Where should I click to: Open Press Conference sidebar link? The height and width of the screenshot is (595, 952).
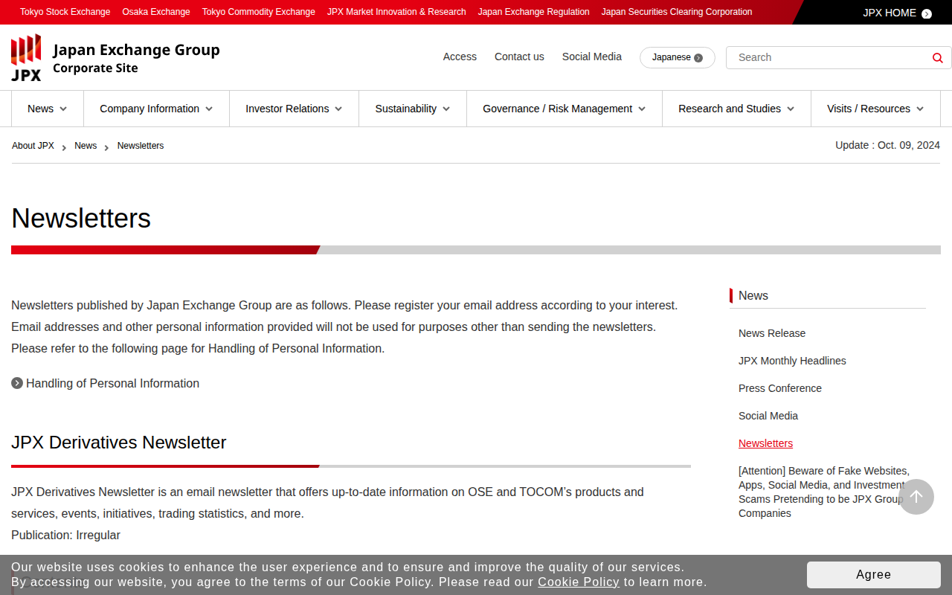point(780,388)
